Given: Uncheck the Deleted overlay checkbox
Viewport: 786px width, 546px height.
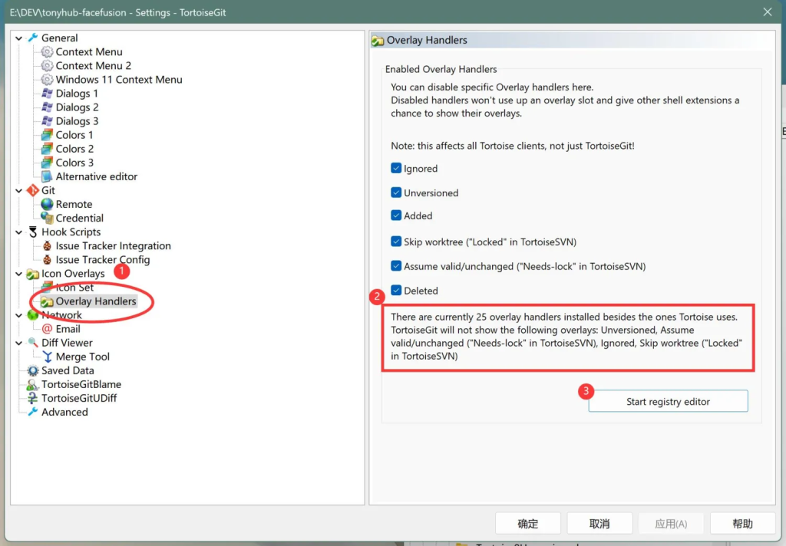Looking at the screenshot, I should click(396, 290).
